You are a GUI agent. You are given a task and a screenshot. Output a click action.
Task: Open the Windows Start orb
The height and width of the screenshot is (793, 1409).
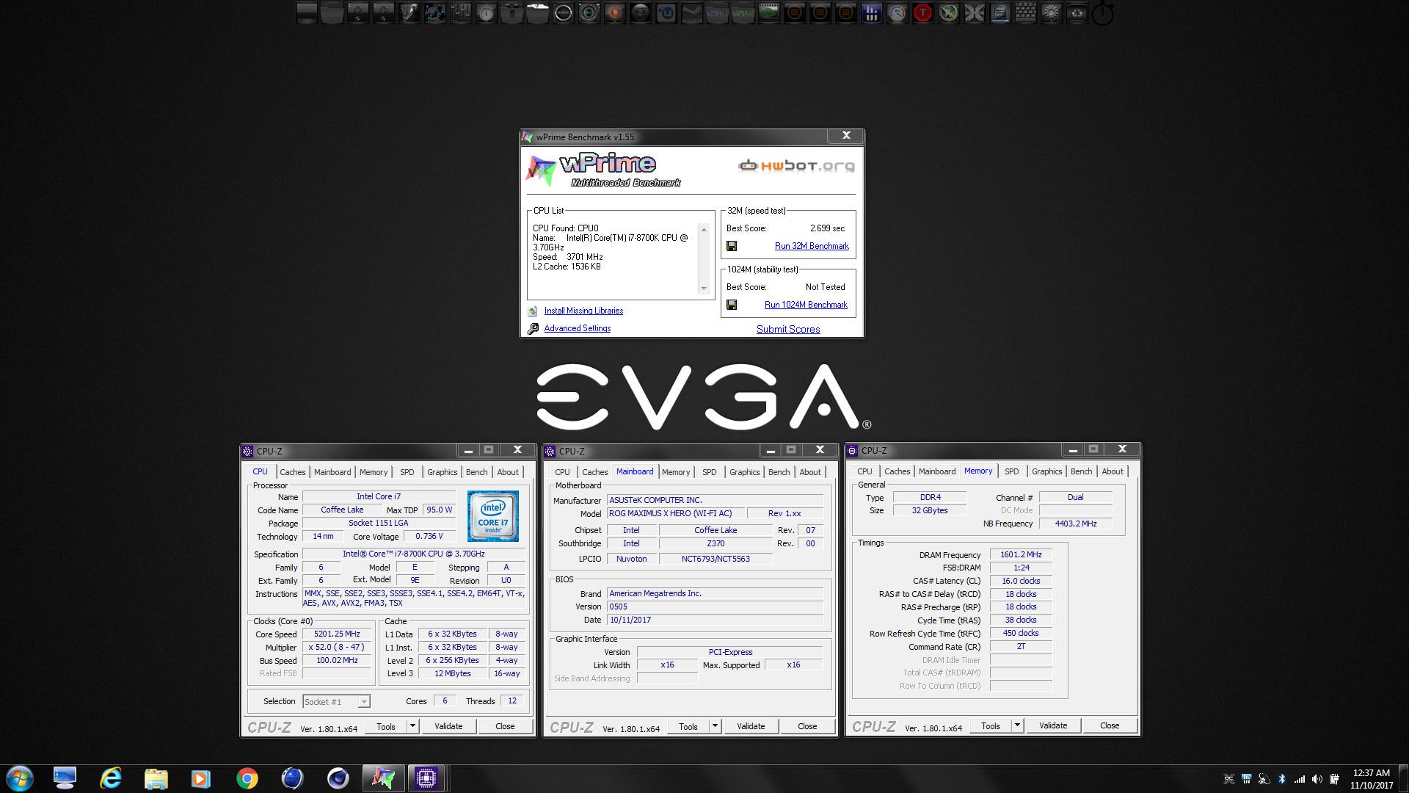click(20, 778)
